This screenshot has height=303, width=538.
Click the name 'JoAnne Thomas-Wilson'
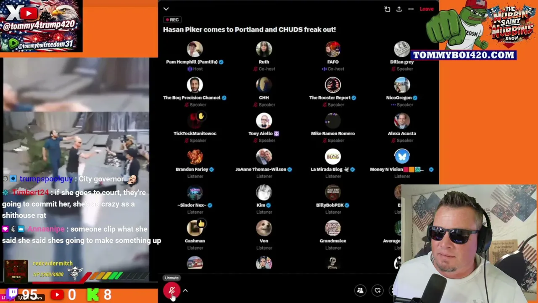pyautogui.click(x=261, y=169)
